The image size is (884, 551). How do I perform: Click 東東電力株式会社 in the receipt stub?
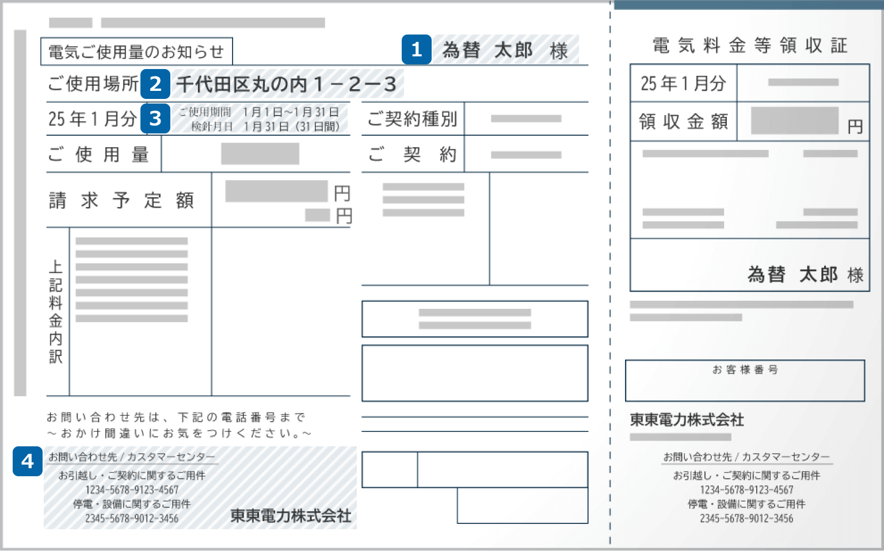click(x=687, y=420)
